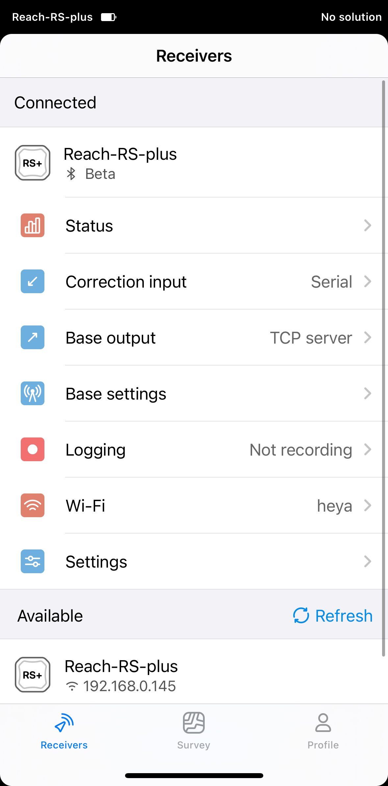
Task: Expand the Logging Not recording chevron
Action: (368, 449)
